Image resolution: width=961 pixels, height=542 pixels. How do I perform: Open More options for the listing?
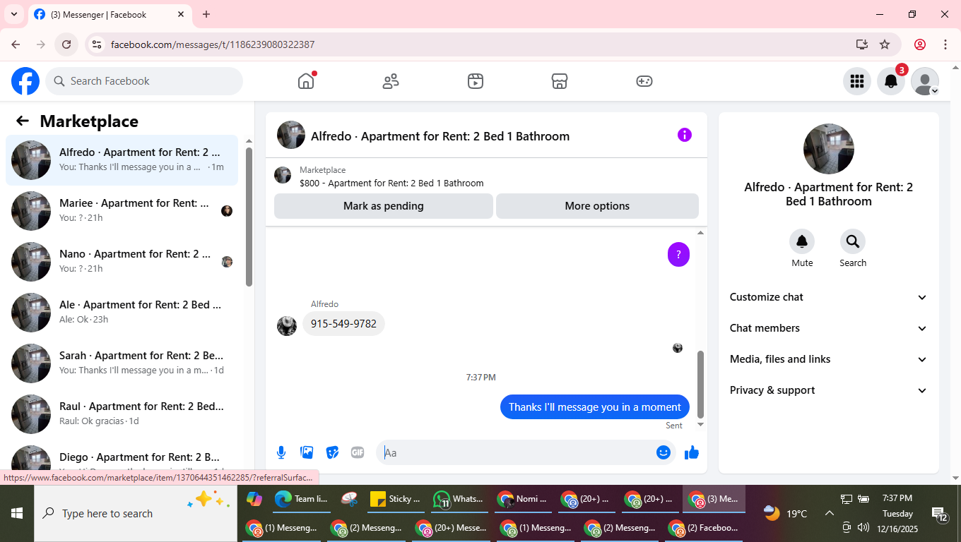point(597,206)
